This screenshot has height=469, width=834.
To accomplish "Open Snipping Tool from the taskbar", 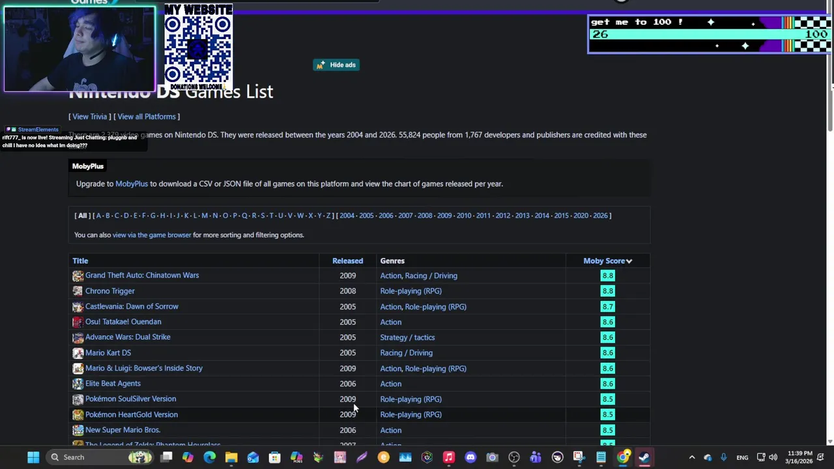I will pos(579,457).
